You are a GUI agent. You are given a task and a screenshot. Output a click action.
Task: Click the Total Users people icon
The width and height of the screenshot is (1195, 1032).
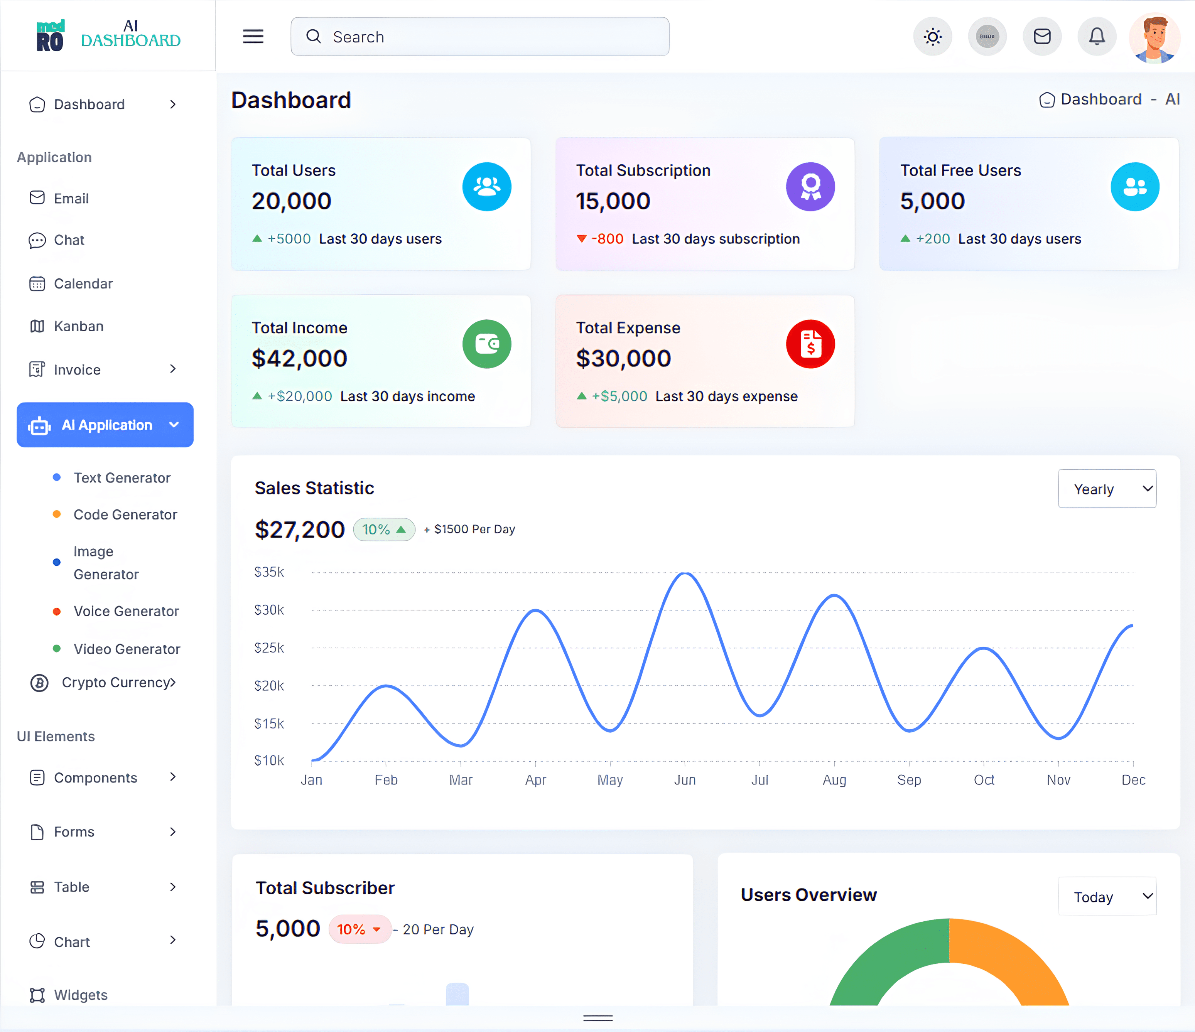[486, 186]
